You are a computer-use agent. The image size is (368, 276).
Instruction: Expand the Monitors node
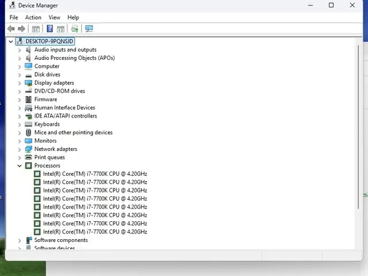pyautogui.click(x=20, y=141)
